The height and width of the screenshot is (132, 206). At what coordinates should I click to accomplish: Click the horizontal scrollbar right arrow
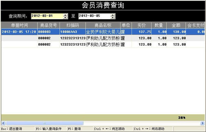(x=203, y=123)
